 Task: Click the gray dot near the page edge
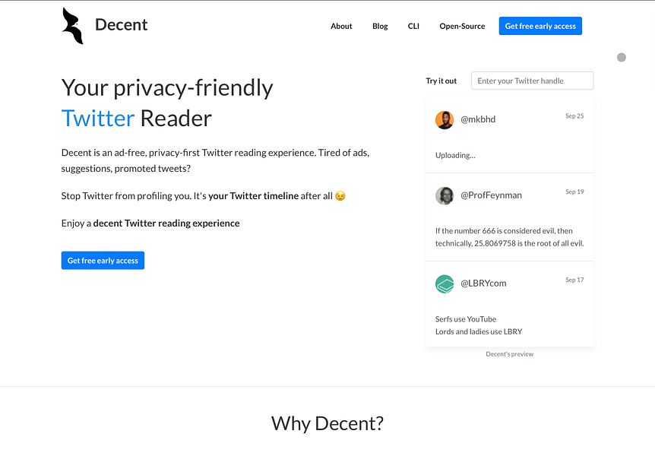tap(622, 57)
